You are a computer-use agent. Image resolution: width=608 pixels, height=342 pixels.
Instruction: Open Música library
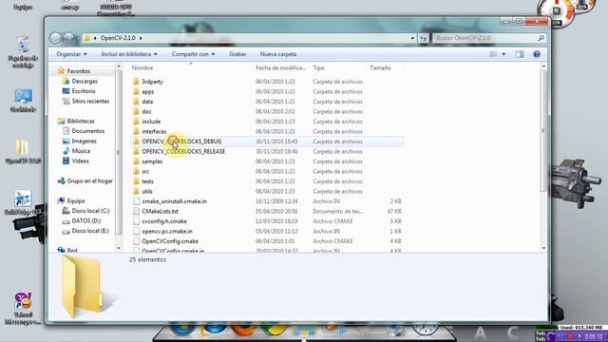[81, 151]
